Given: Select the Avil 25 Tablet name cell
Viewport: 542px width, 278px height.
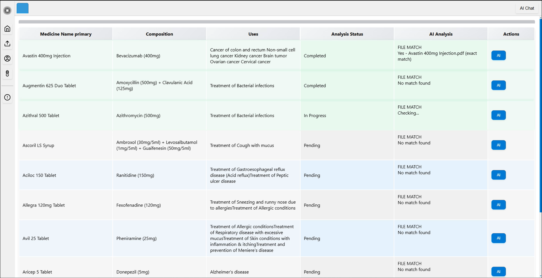Looking at the screenshot, I should pos(66,238).
